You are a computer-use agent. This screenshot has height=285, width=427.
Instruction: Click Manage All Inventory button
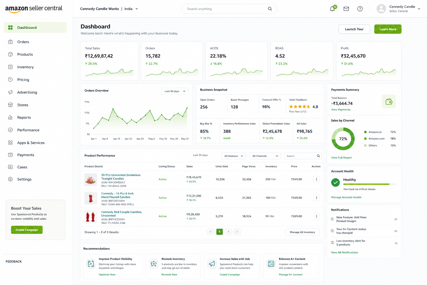302,232
